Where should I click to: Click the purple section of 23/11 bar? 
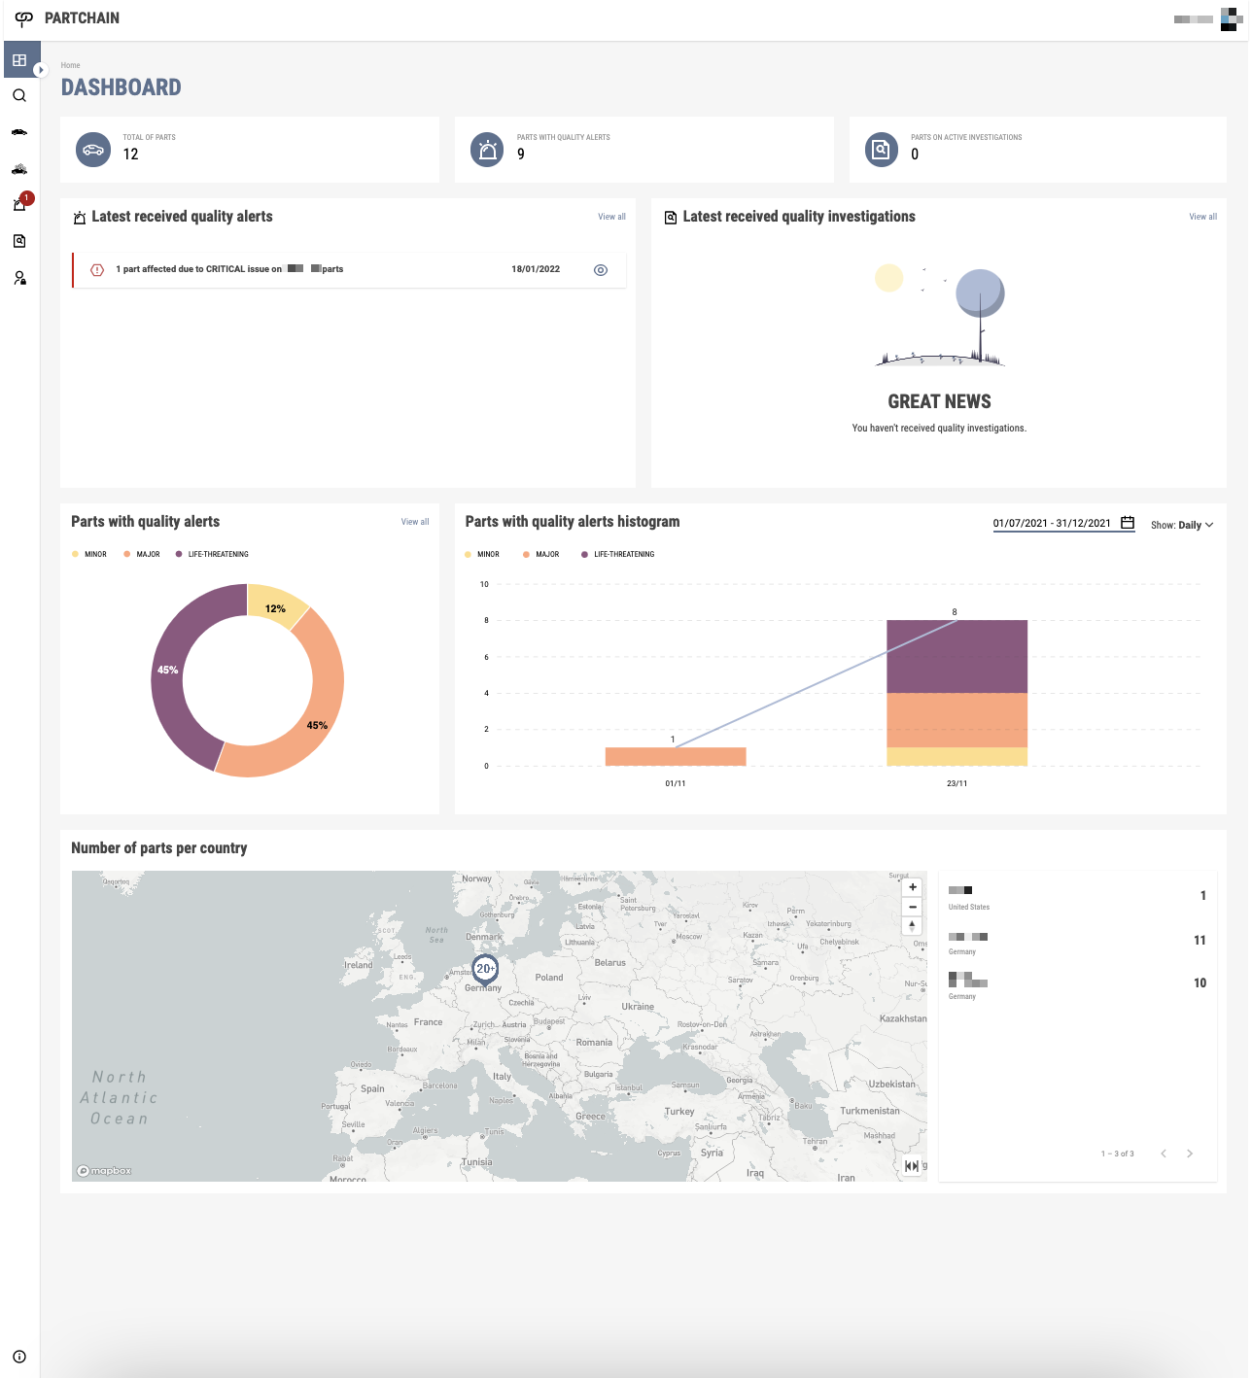point(957,656)
